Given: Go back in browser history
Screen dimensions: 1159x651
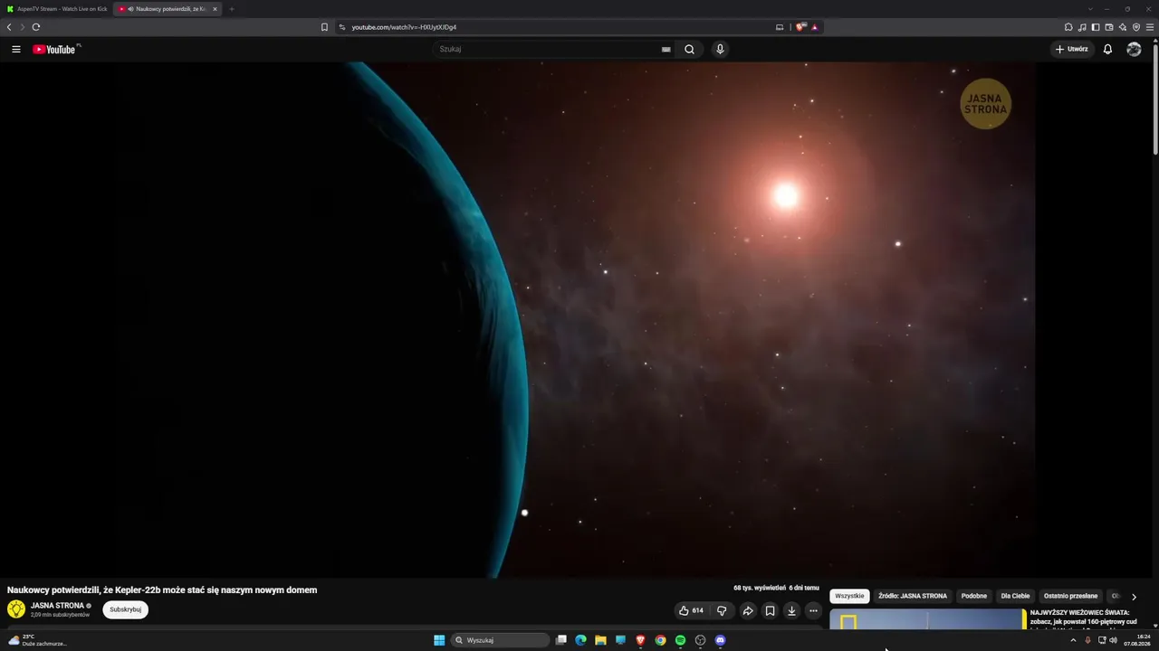Looking at the screenshot, I should pos(9,27).
